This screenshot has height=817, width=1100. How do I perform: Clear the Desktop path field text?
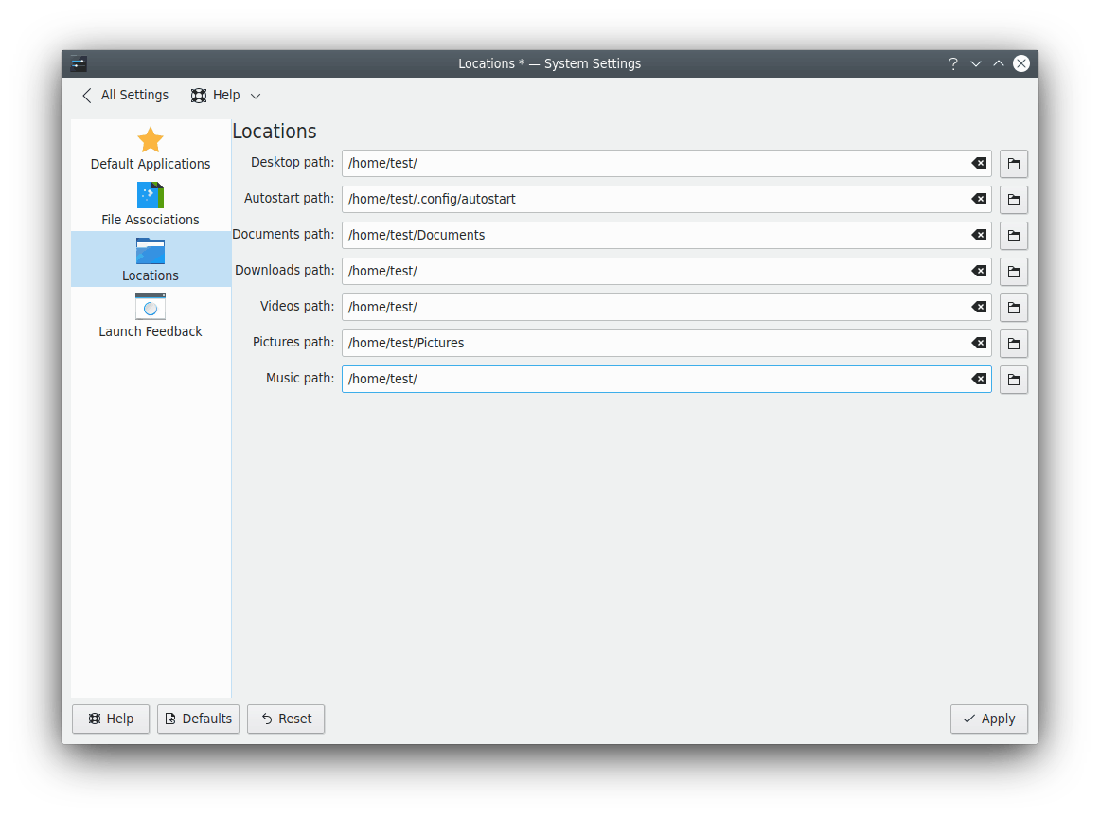coord(978,163)
